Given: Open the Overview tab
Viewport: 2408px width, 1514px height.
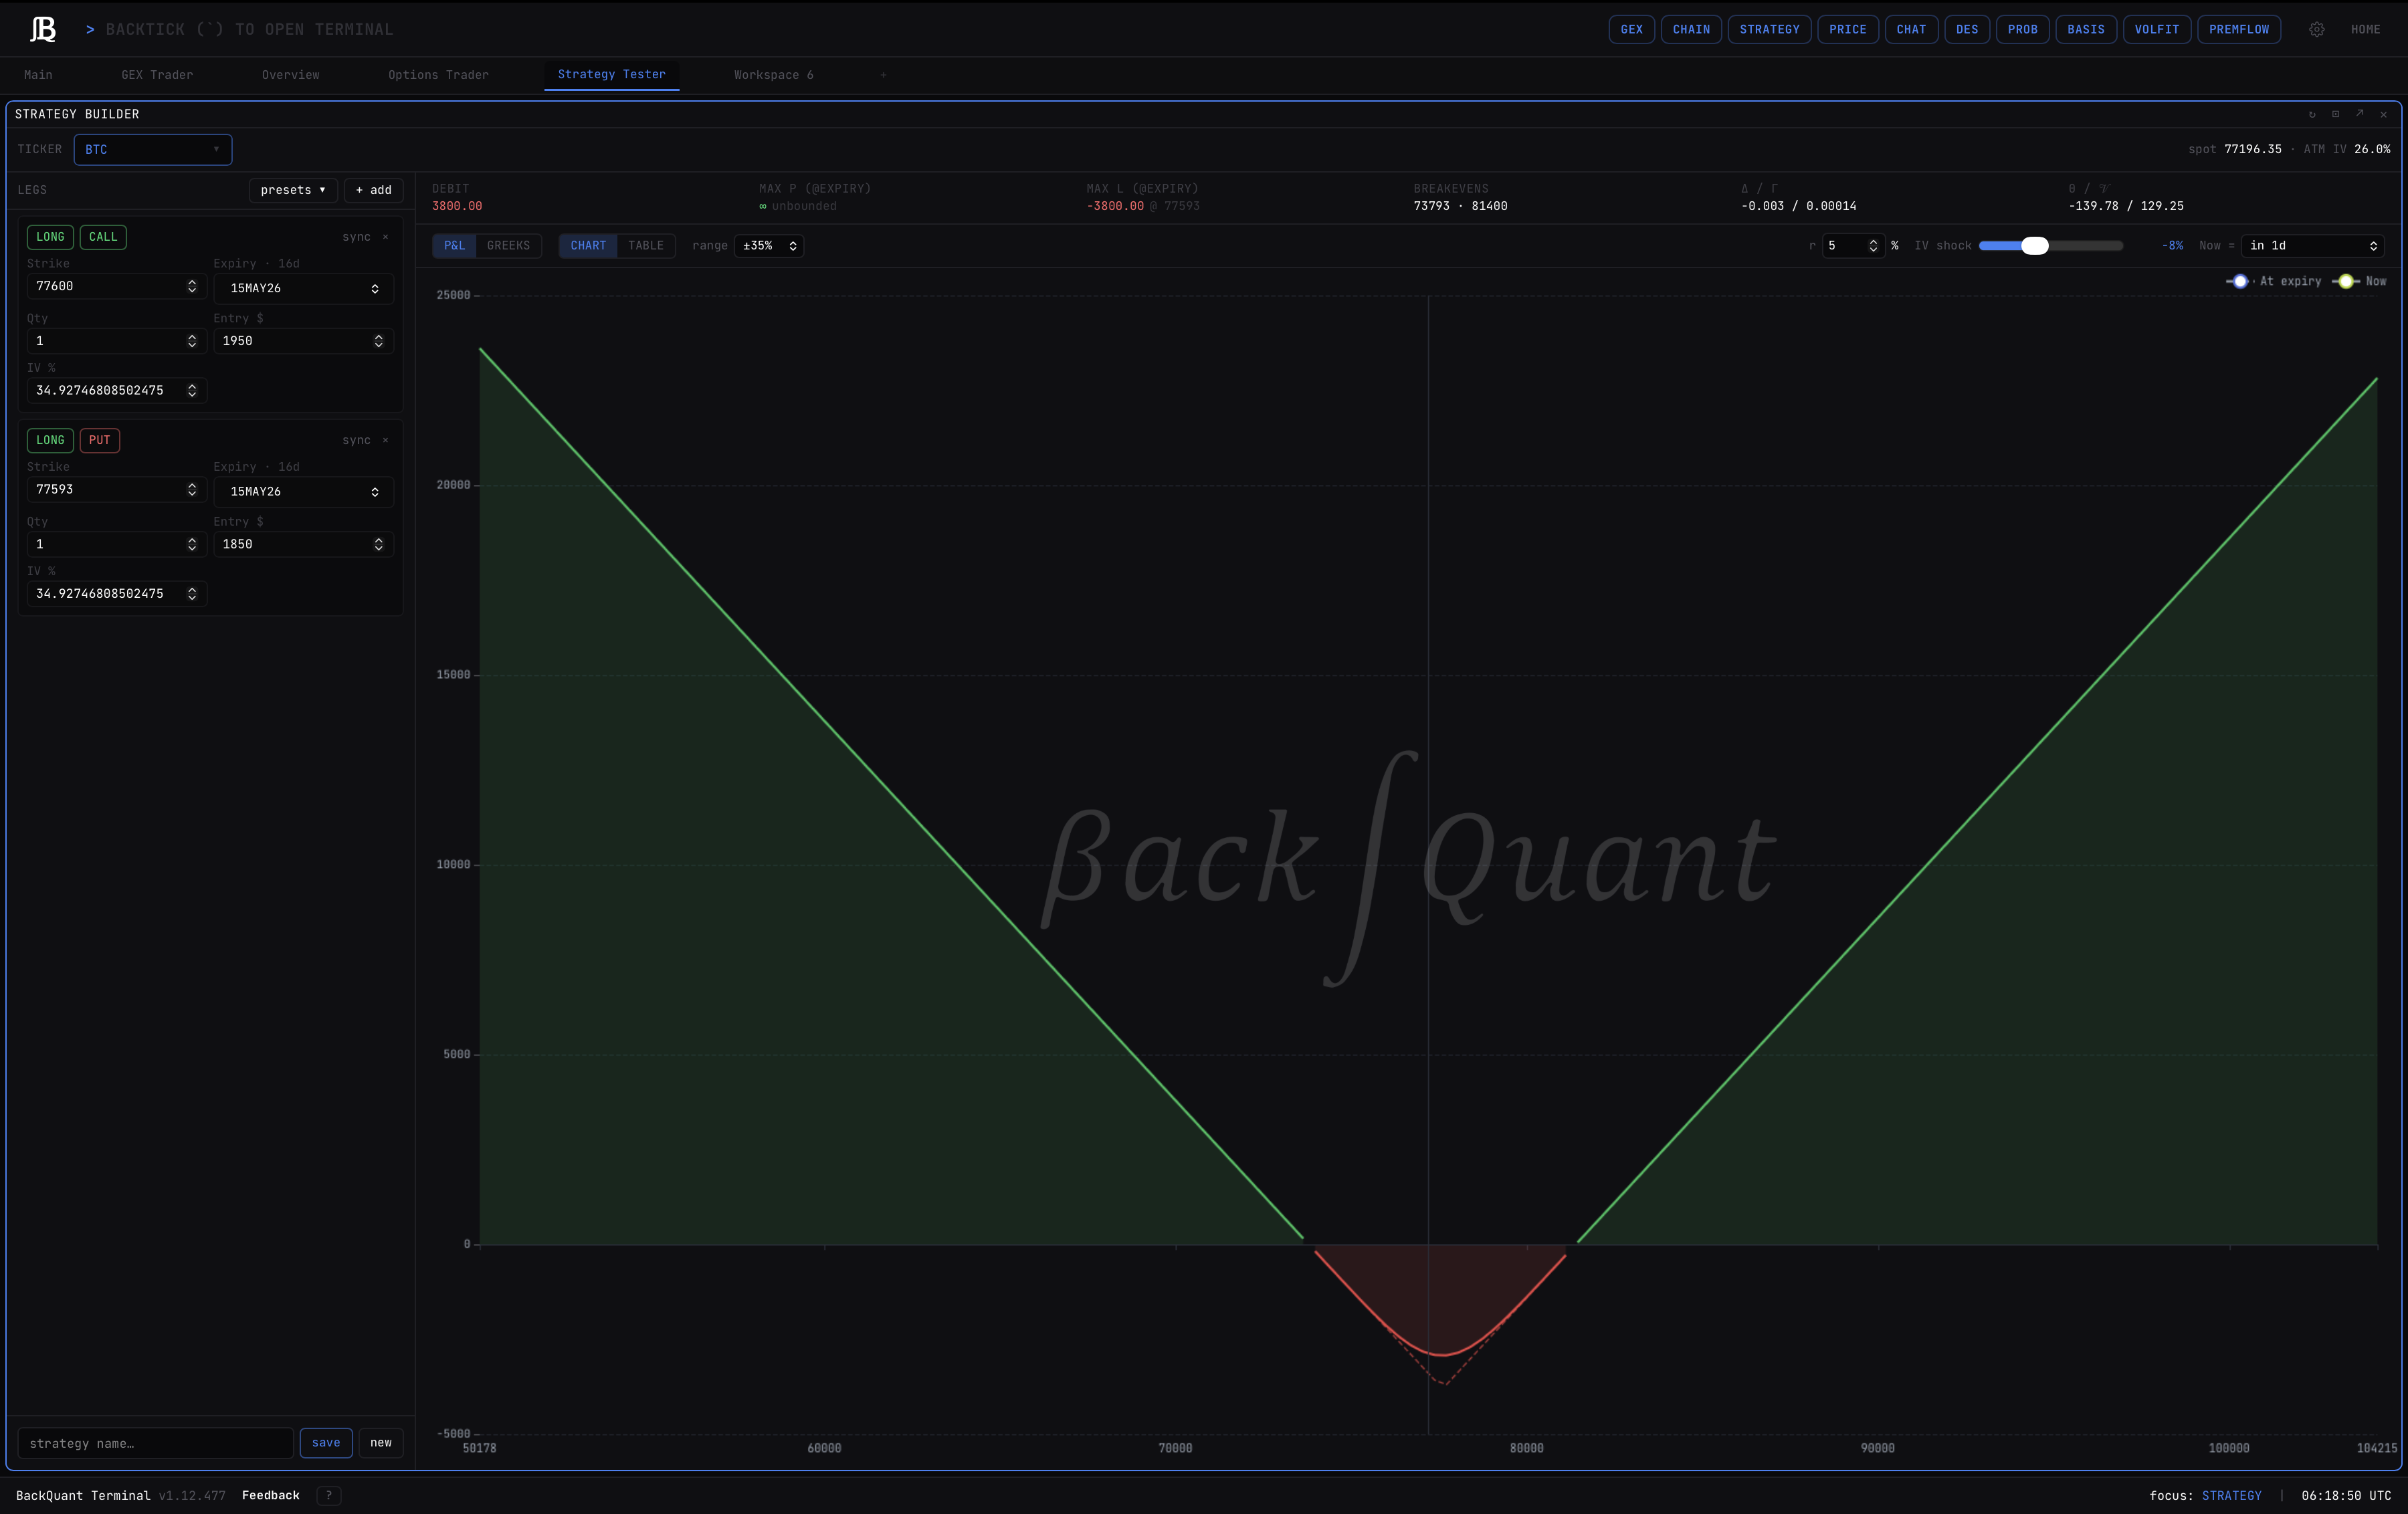Looking at the screenshot, I should 291,75.
